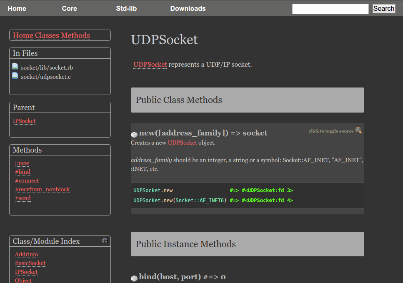Click the UDPSocket page title
The image size is (403, 283).
click(x=164, y=40)
